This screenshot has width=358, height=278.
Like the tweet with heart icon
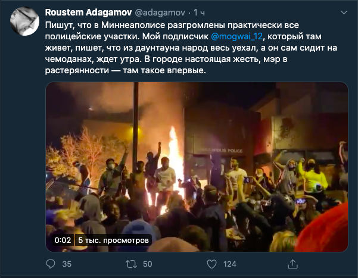click(211, 264)
